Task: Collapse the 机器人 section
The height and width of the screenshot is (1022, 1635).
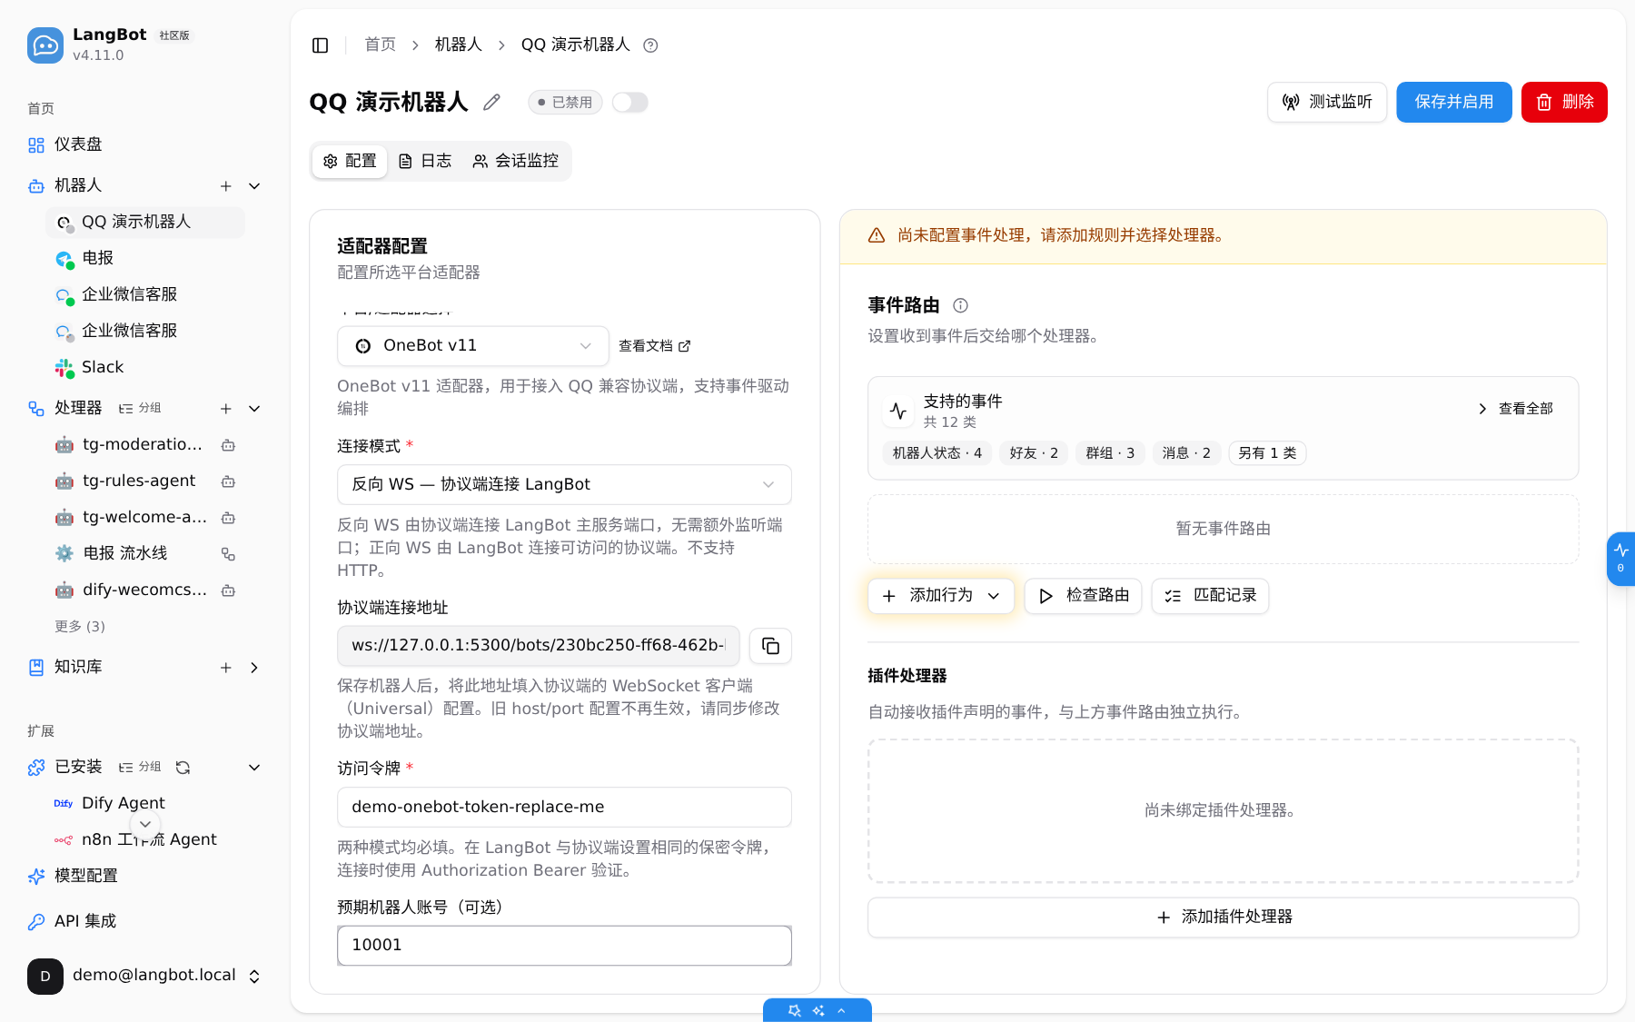Action: 254,186
